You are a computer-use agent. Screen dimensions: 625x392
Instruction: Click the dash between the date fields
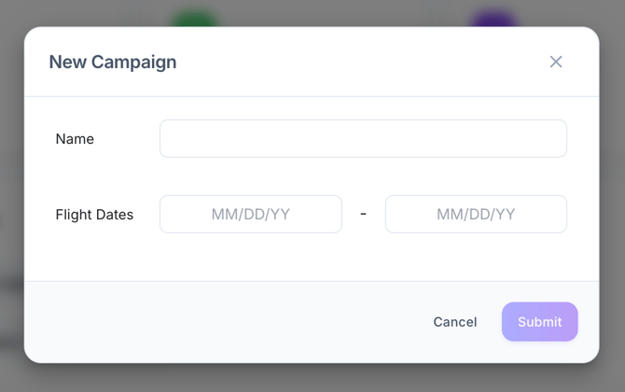(363, 214)
